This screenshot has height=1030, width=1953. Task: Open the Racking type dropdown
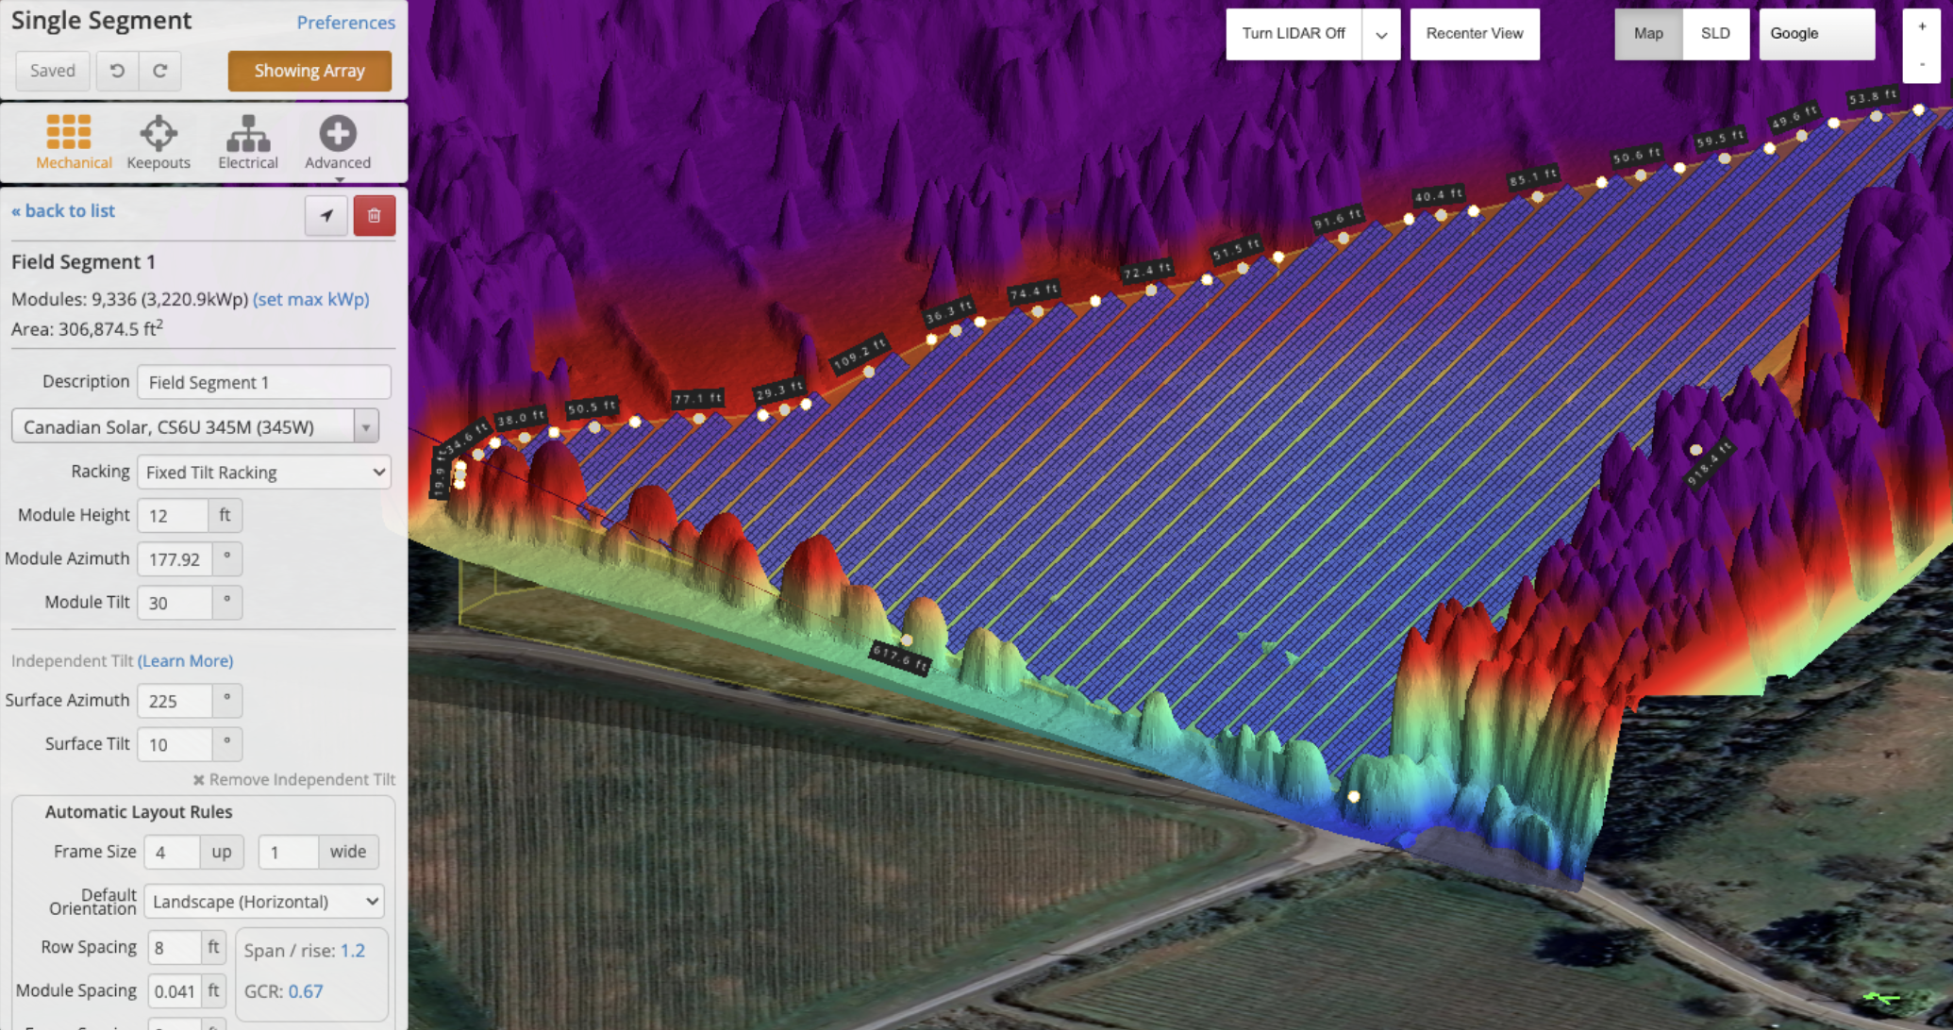pos(264,472)
